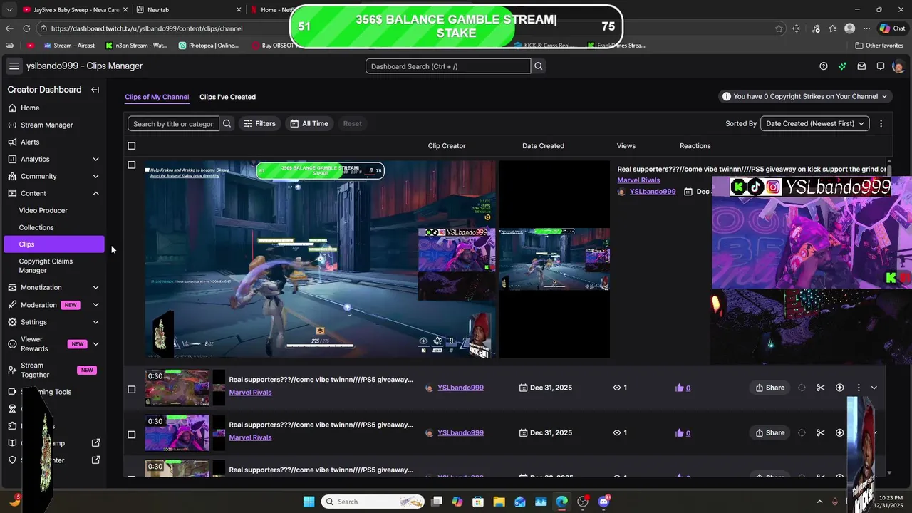This screenshot has width=912, height=513.
Task: Click the dashboard search magnifier button
Action: (539, 66)
